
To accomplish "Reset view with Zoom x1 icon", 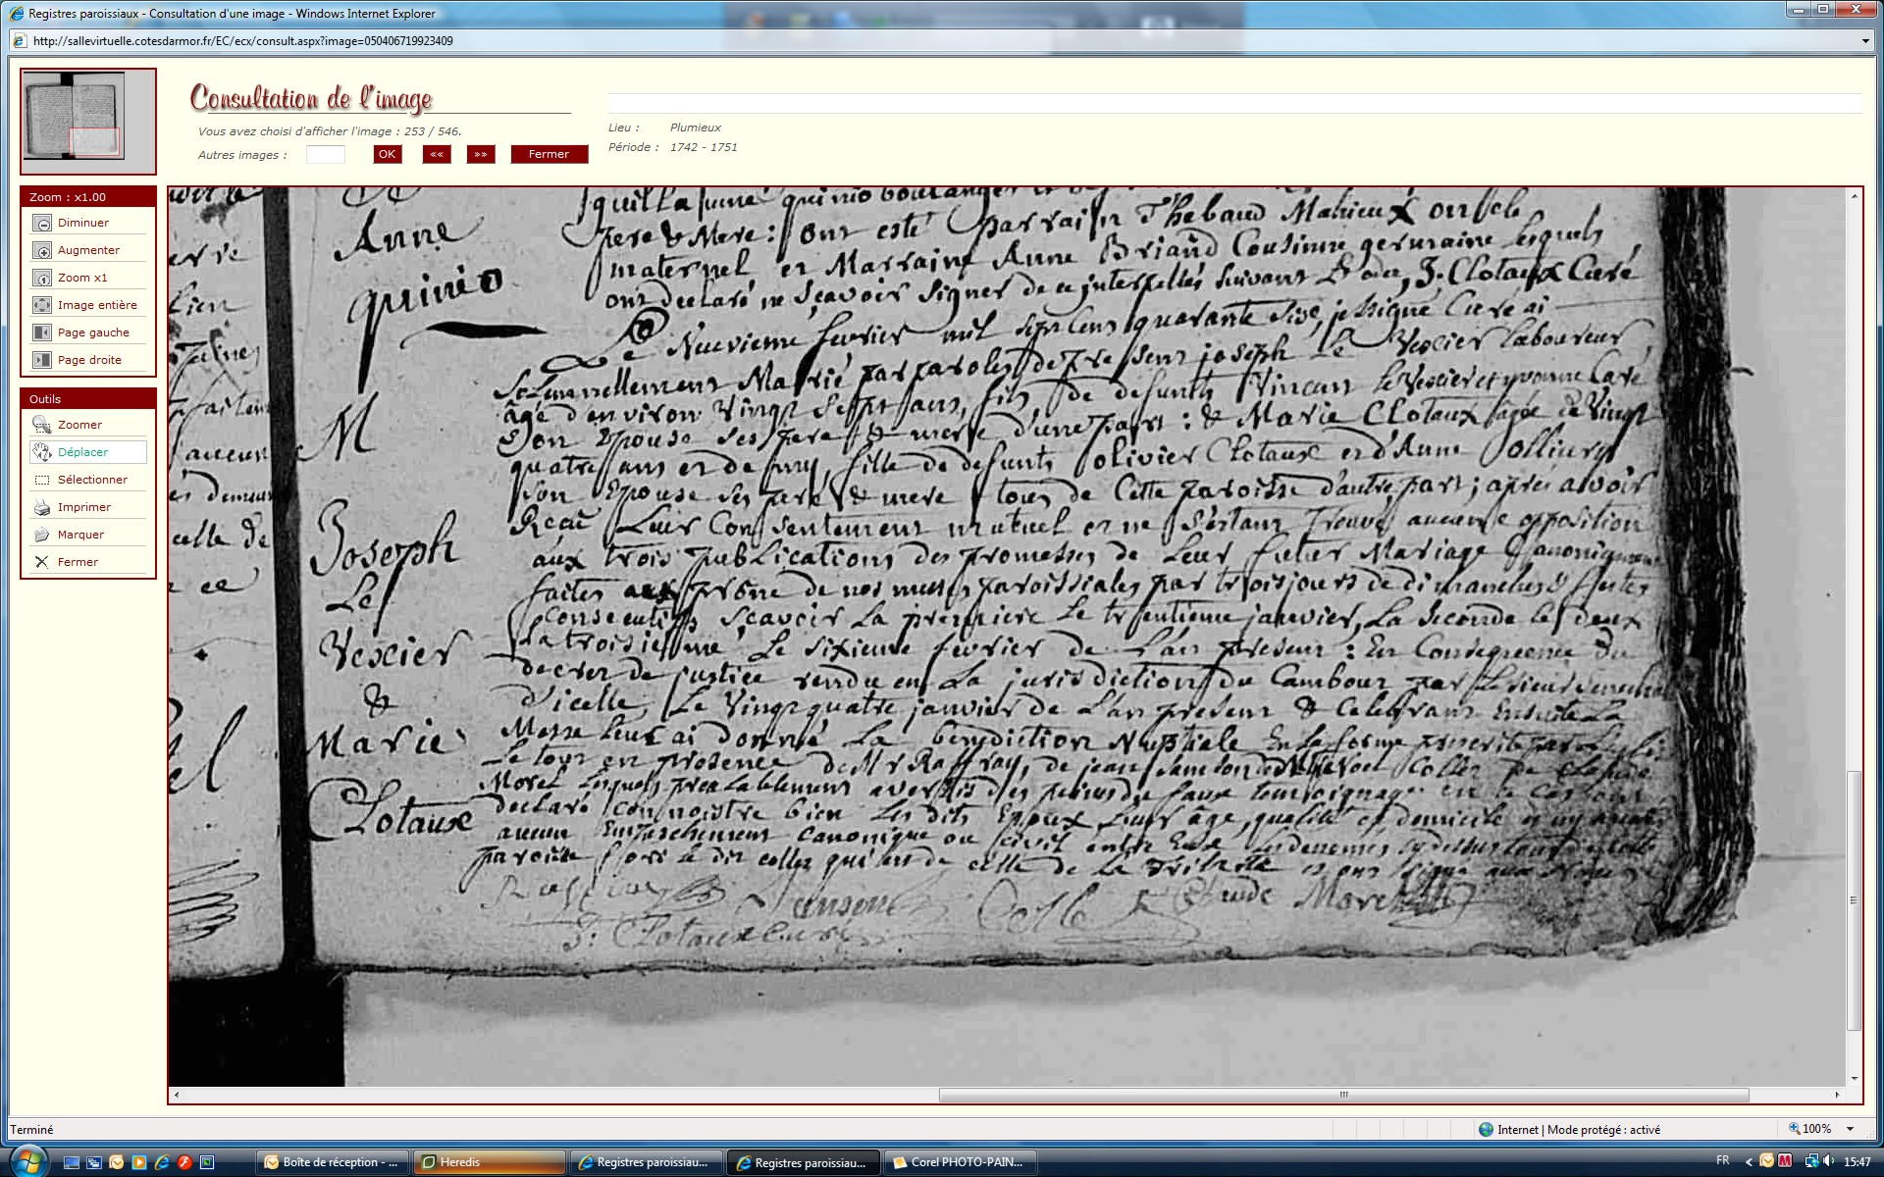I will pos(42,279).
